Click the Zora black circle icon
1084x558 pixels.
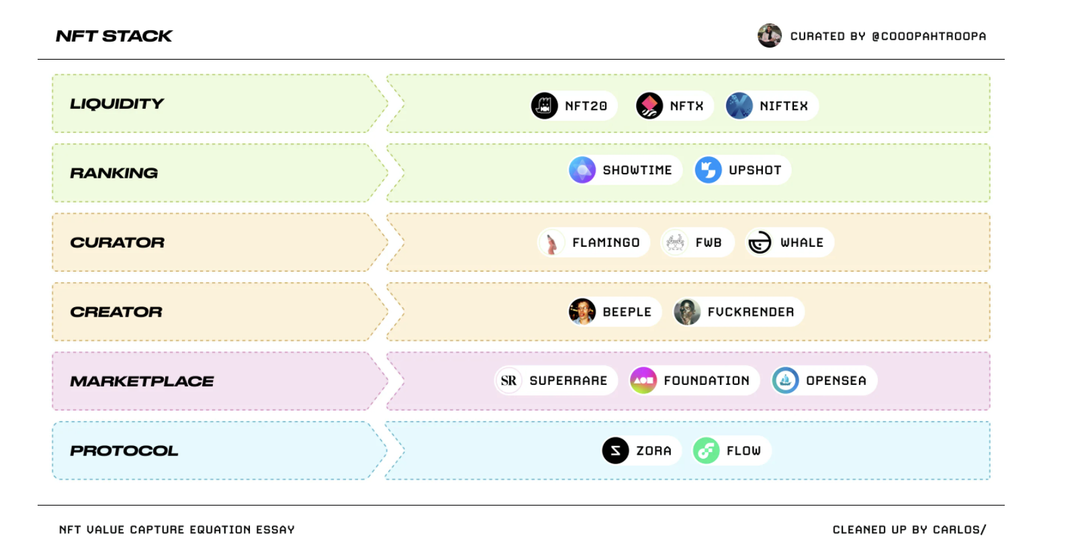(616, 451)
